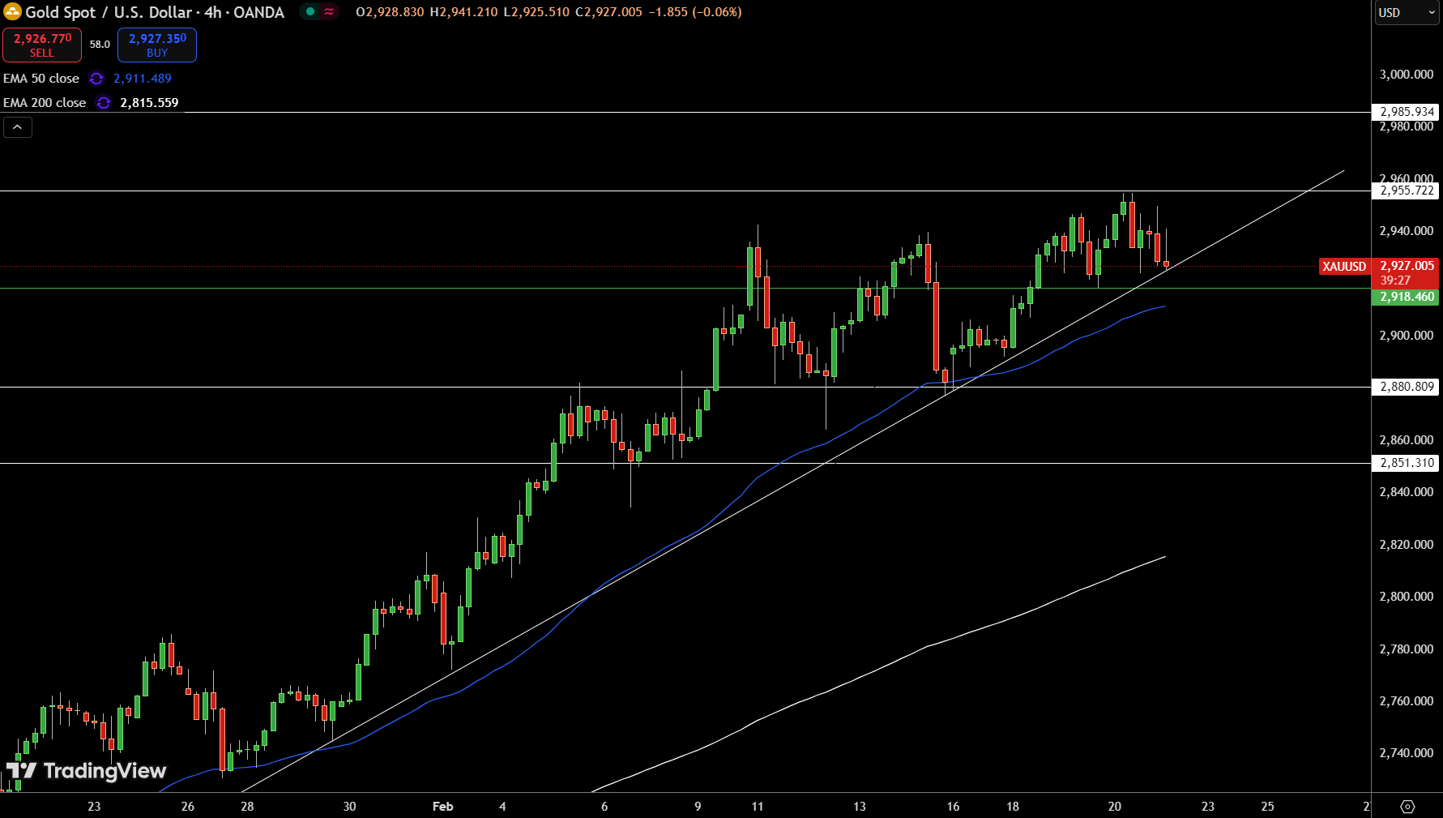Click the EMA 50 refresh icon
This screenshot has height=818, width=1443.
click(96, 79)
